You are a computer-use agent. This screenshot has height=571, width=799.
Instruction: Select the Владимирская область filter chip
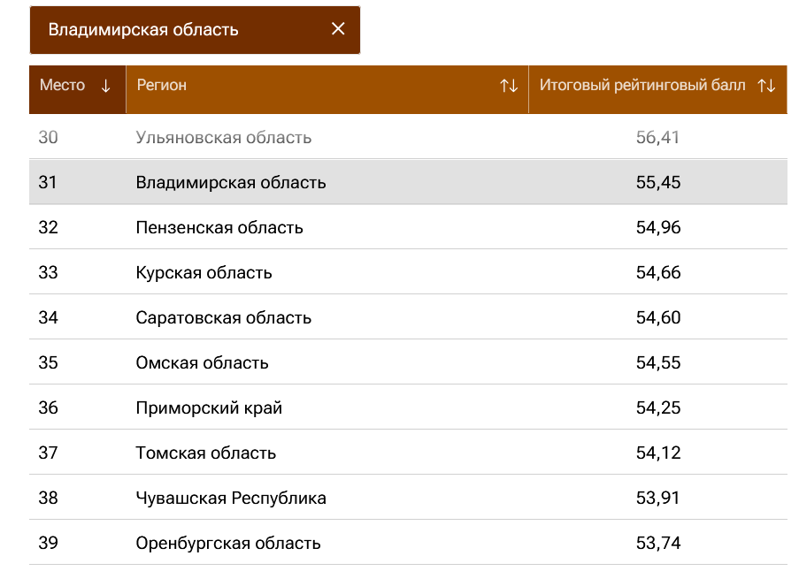point(195,29)
